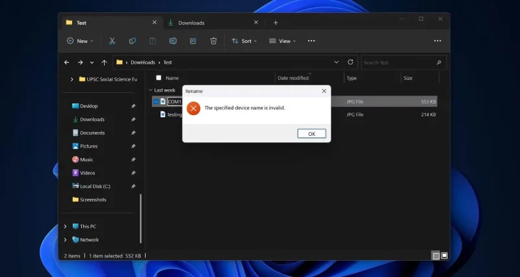Click Downloads in the breadcrumb path

pyautogui.click(x=143, y=62)
